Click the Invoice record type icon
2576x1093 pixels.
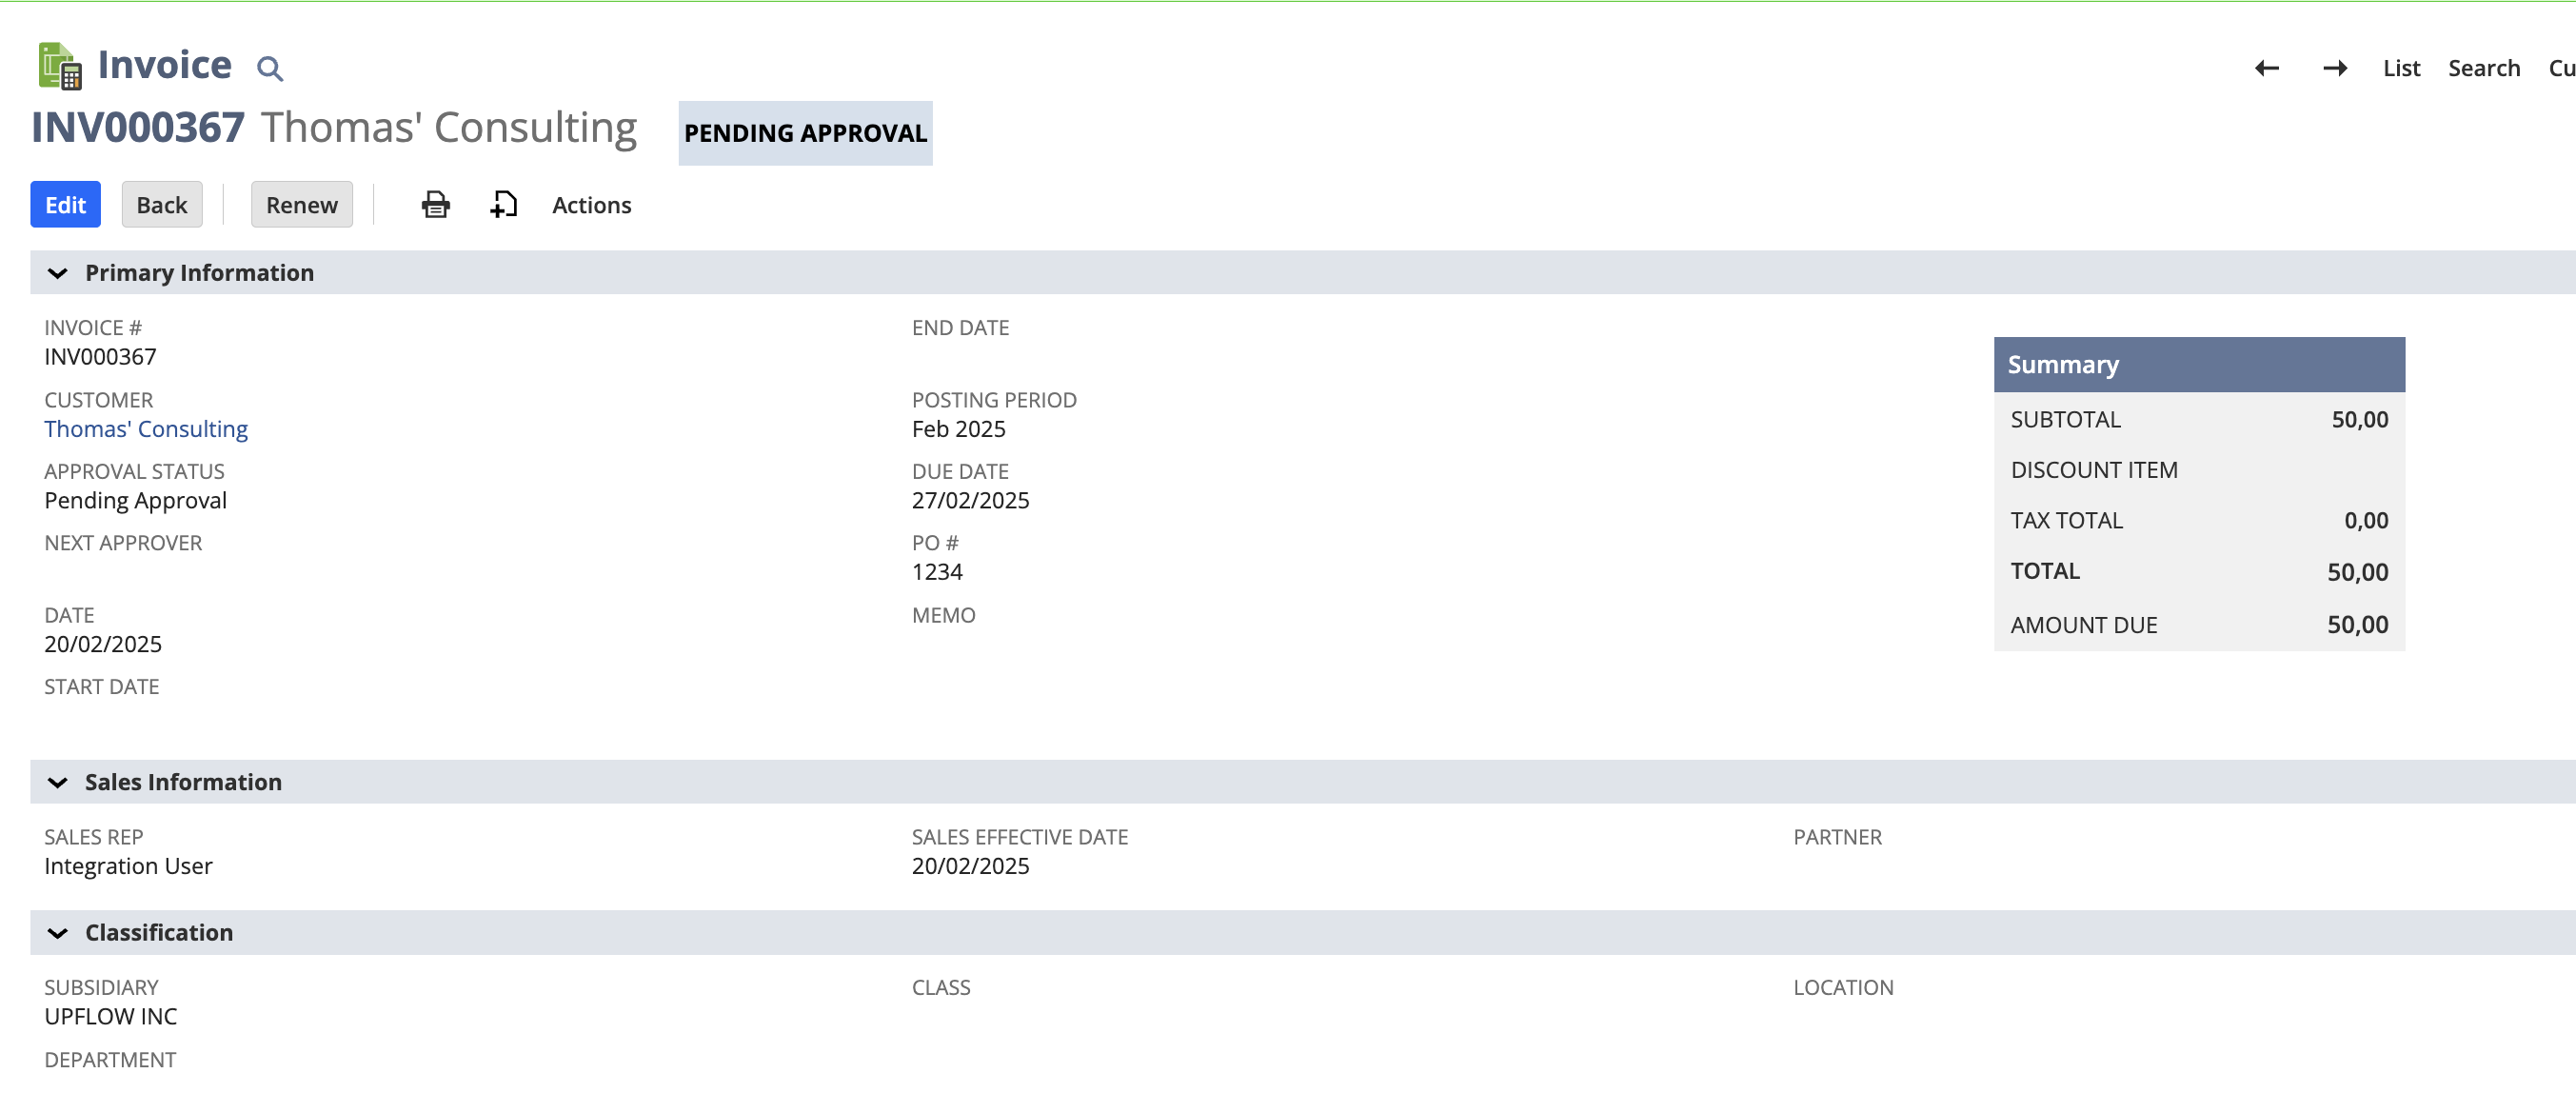pos(59,66)
